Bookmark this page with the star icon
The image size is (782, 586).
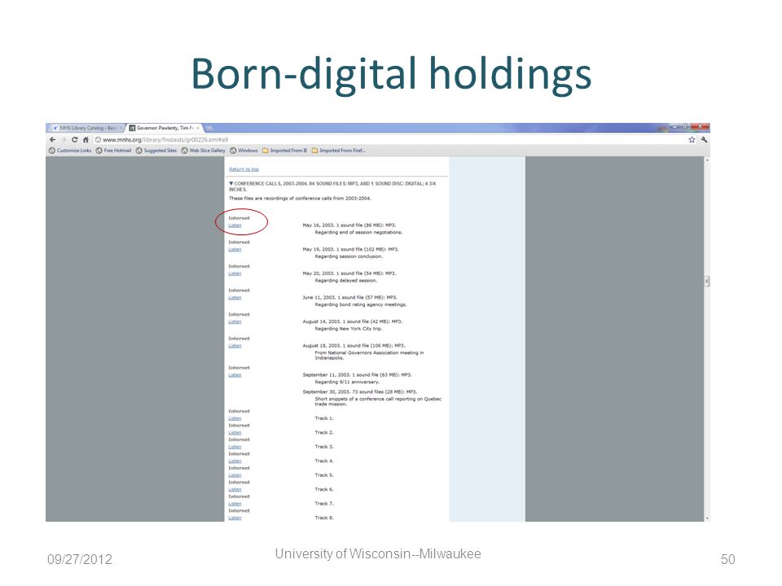pyautogui.click(x=692, y=140)
